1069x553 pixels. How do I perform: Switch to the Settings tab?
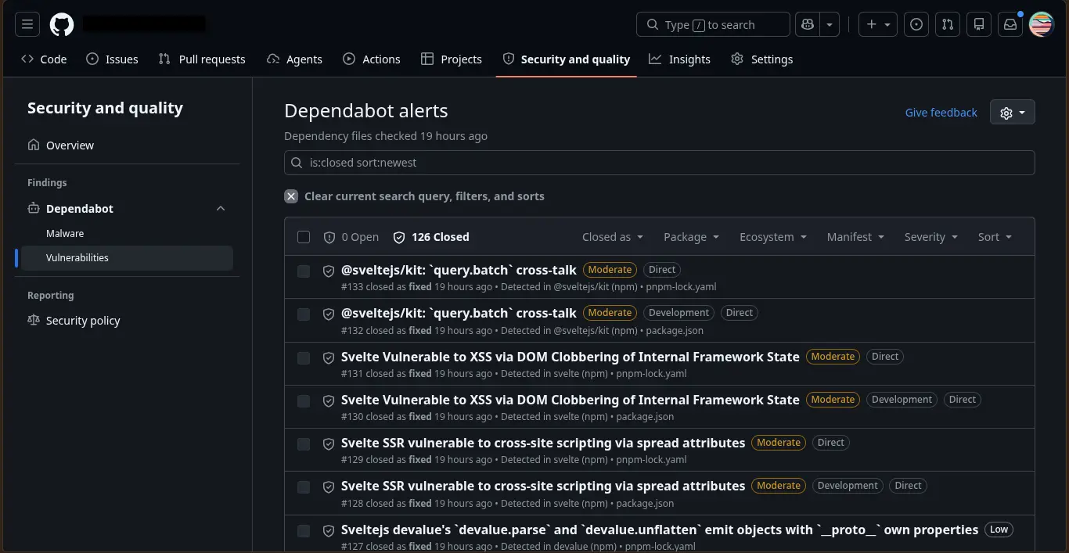pos(762,59)
